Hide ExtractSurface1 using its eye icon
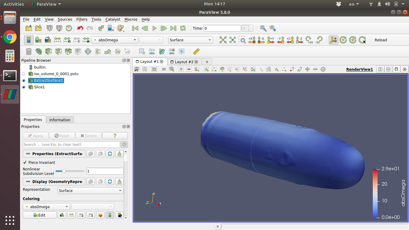Image resolution: width=409 pixels, height=230 pixels. tap(24, 81)
